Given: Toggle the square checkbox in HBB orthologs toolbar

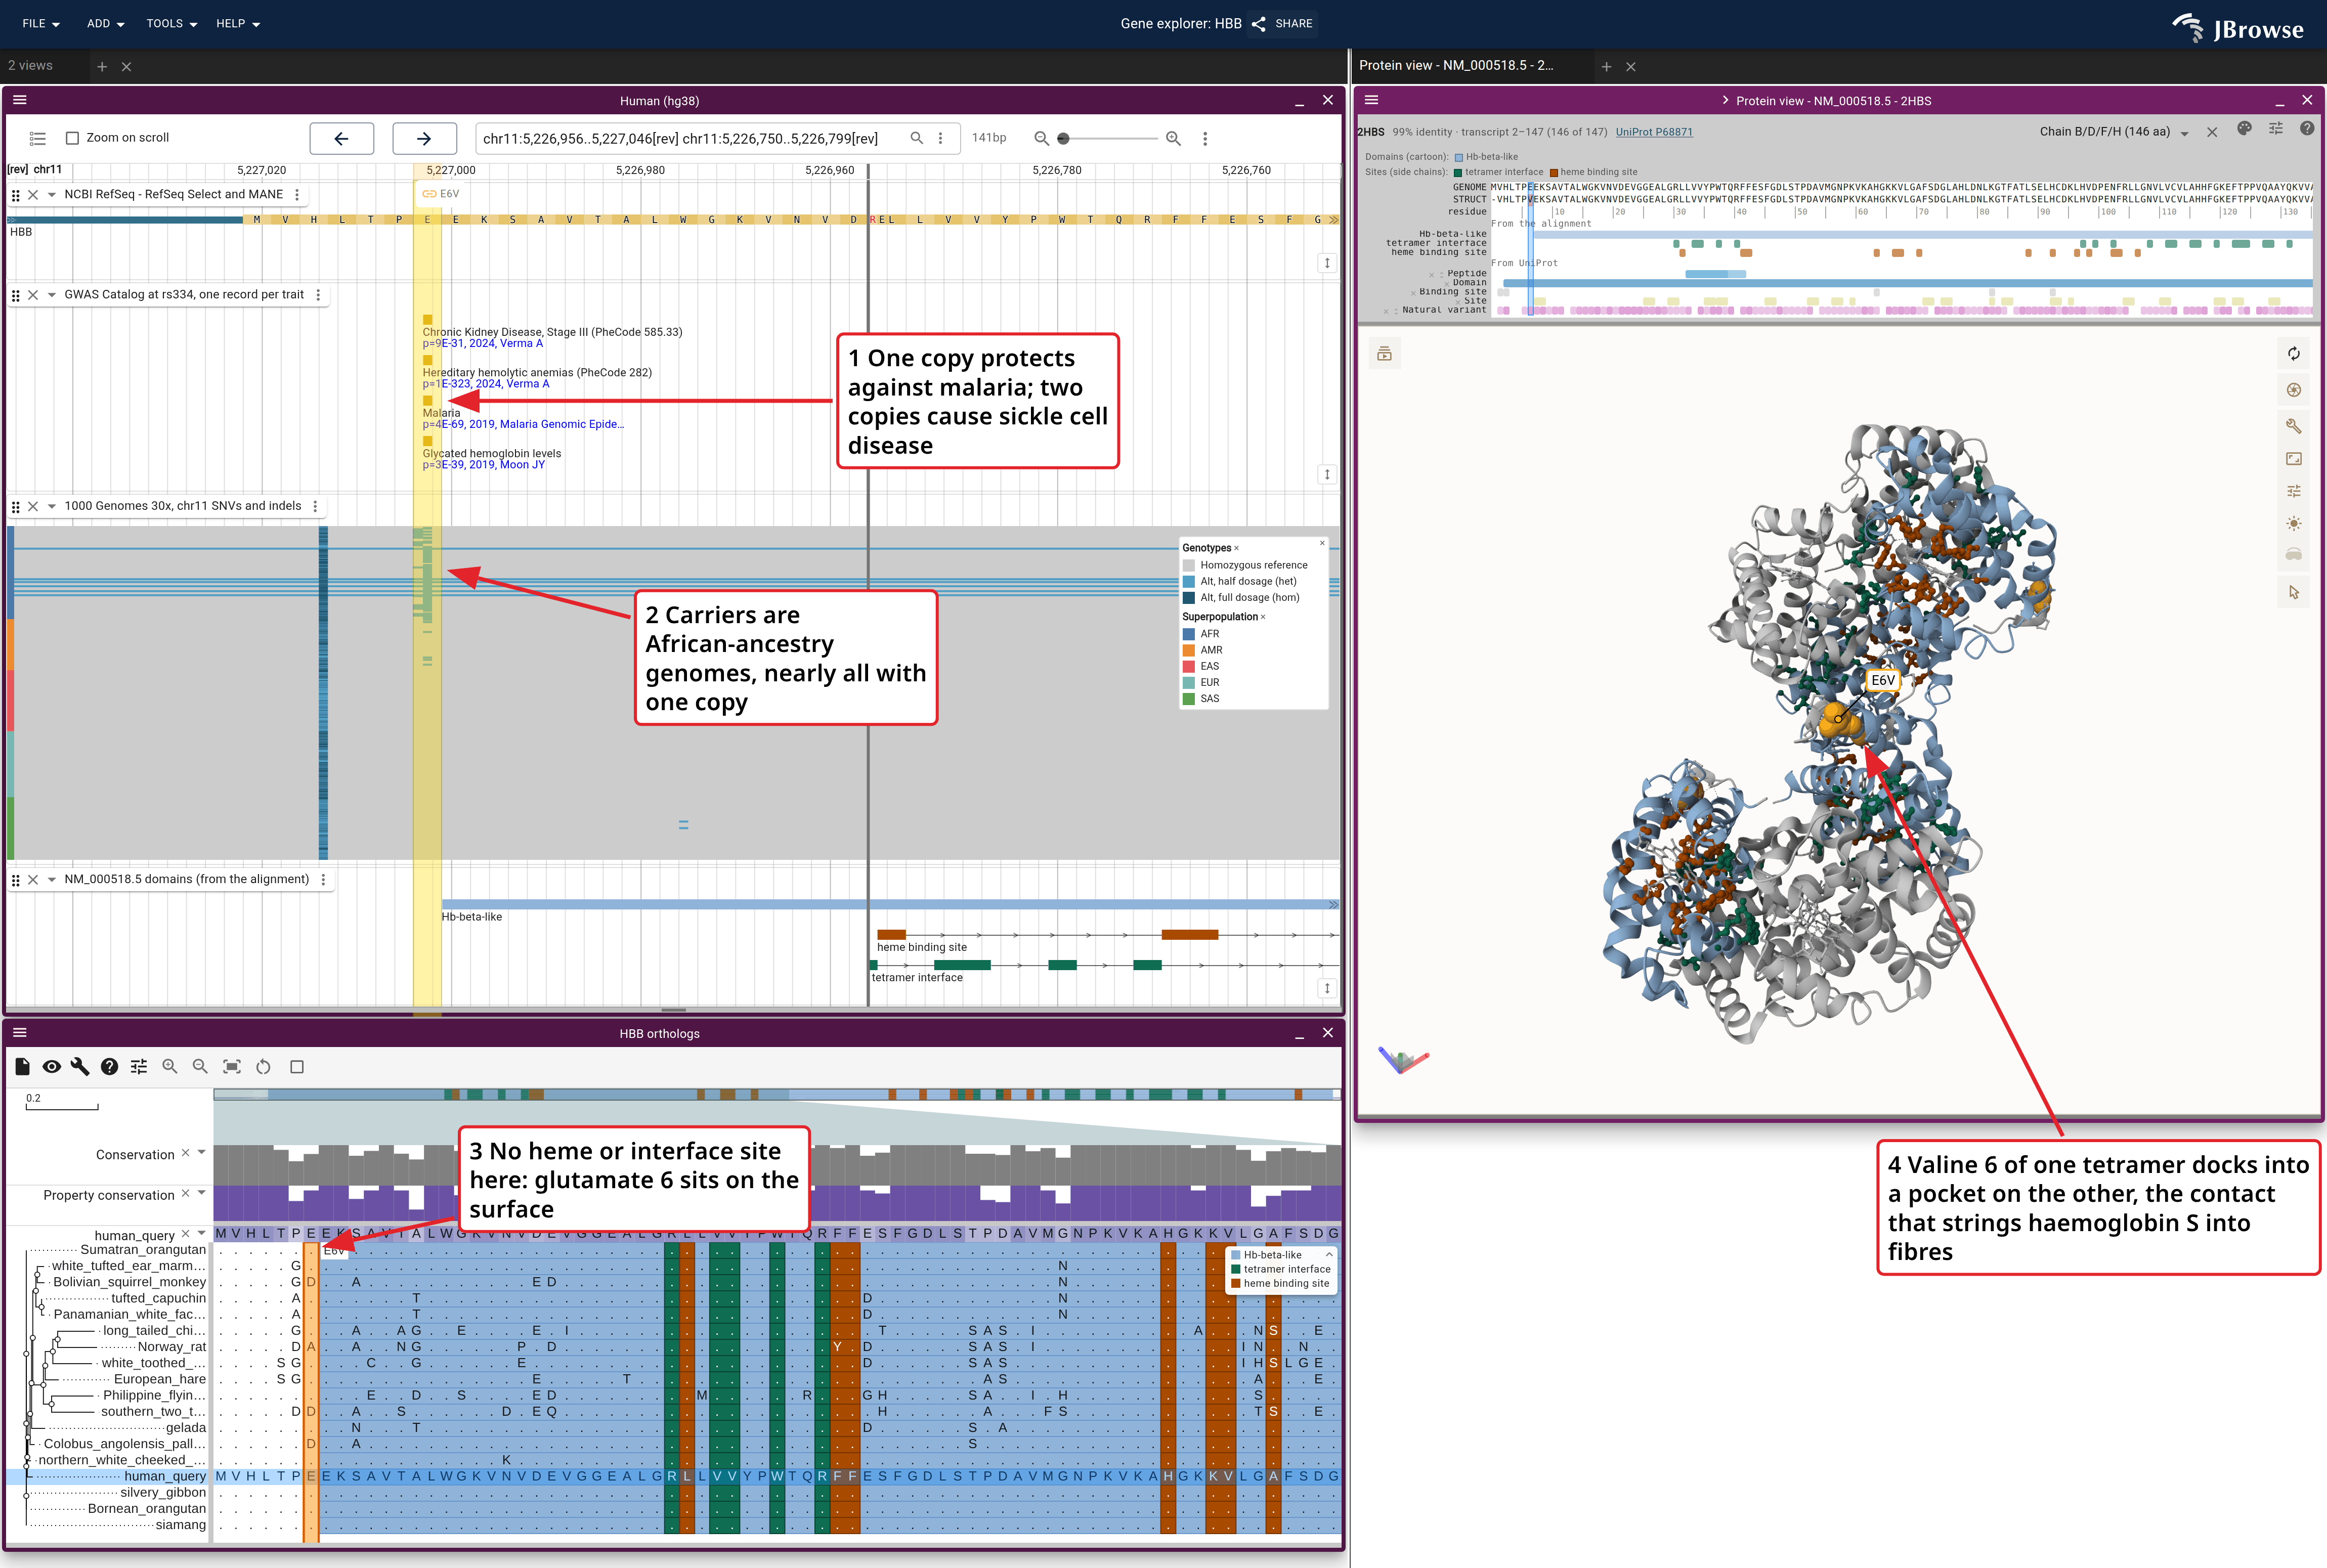Looking at the screenshot, I should pos(297,1067).
